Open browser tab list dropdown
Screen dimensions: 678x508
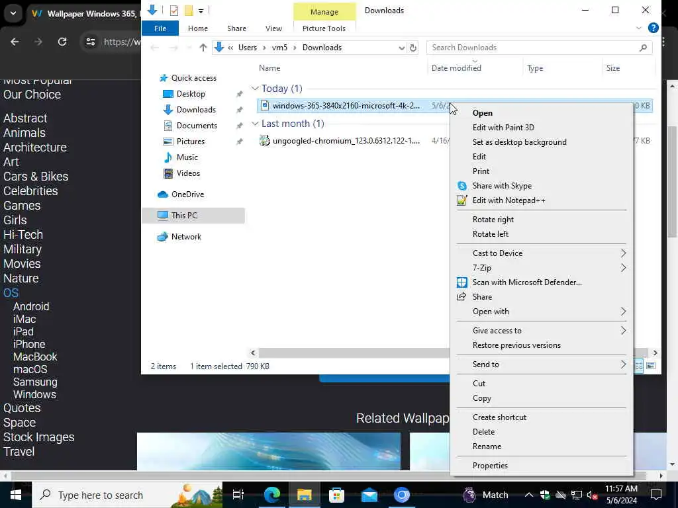coord(13,13)
